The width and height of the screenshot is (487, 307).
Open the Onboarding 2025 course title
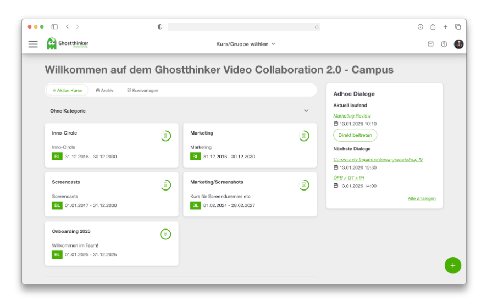coord(71,231)
